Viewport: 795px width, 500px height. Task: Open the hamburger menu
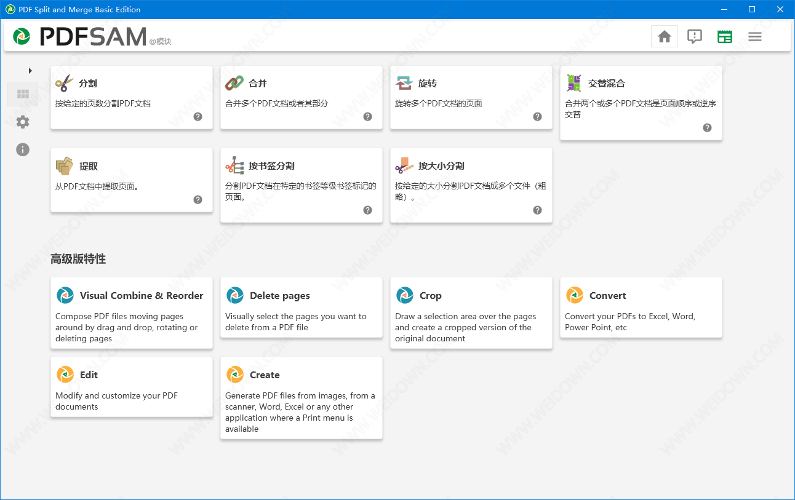[755, 37]
